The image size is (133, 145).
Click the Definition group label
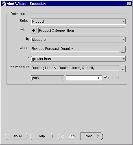(x=18, y=14)
